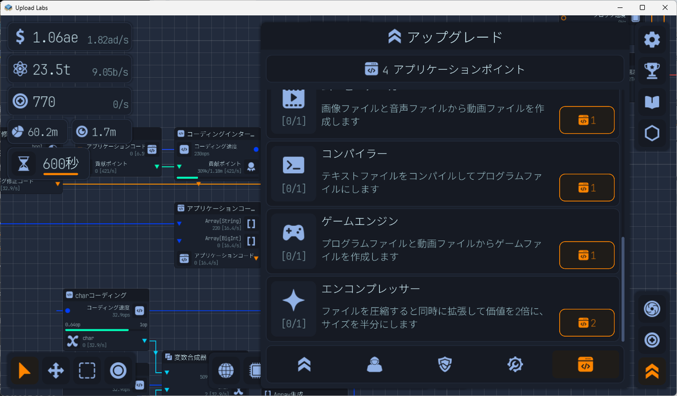677x396 pixels.
Task: Click the char shuffle icon in charコーディング node
Action: point(72,341)
